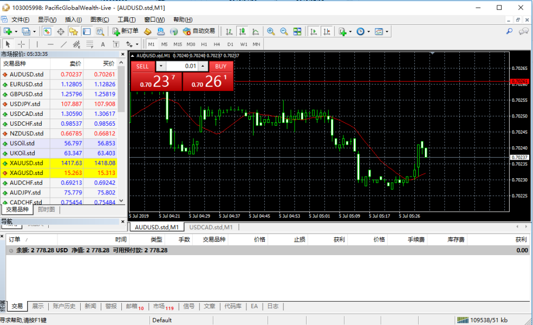Viewport: 533px width, 325px height.
Task: Expand the templates dropdown arrow
Action: [387, 32]
